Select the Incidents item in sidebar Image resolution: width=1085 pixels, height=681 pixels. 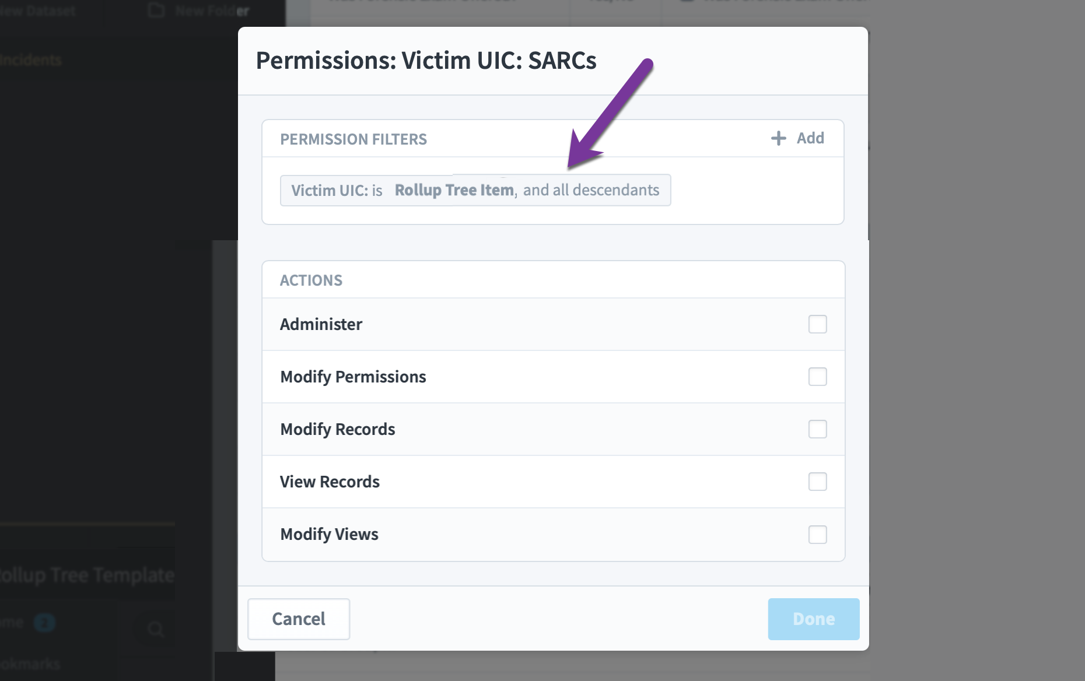coord(31,59)
